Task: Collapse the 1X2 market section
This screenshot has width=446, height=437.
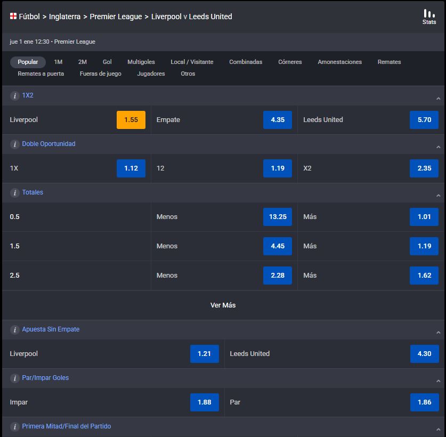Action: tap(438, 98)
